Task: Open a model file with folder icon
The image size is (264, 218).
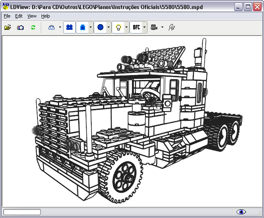Action: tap(8, 27)
